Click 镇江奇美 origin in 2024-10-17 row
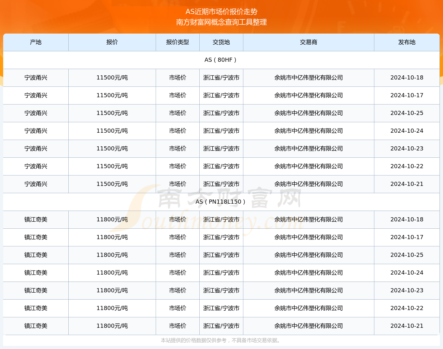 point(36,237)
